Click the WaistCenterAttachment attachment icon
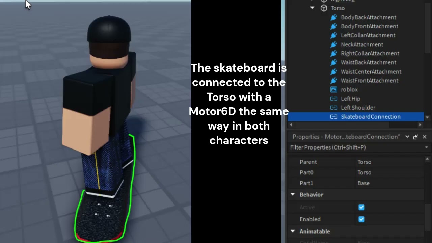432x243 pixels. click(334, 72)
